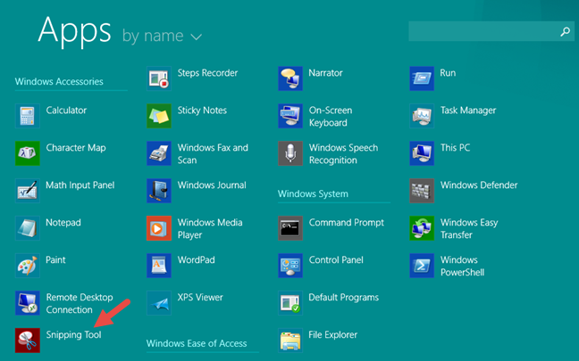Open the Calculator app icon
This screenshot has height=361, width=579.
tap(28, 116)
